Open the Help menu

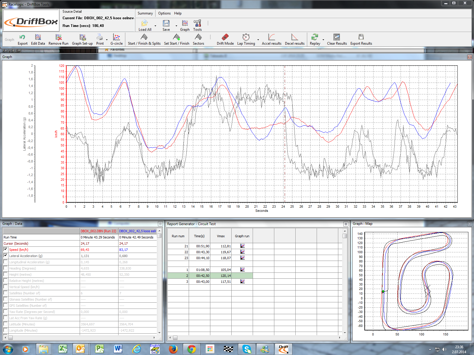pos(178,13)
